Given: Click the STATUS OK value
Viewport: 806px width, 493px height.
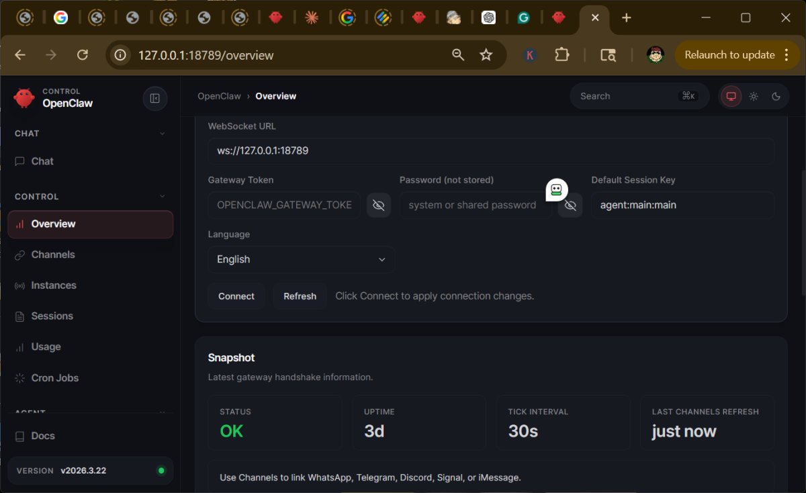Looking at the screenshot, I should 231,431.
